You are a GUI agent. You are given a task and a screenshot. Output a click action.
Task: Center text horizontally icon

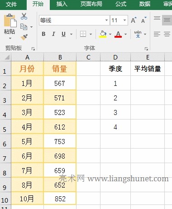[167, 34]
